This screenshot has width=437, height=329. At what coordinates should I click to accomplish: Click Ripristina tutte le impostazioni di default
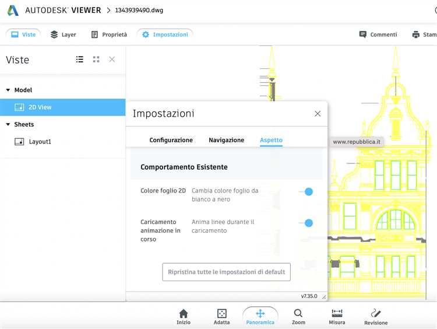click(x=226, y=272)
